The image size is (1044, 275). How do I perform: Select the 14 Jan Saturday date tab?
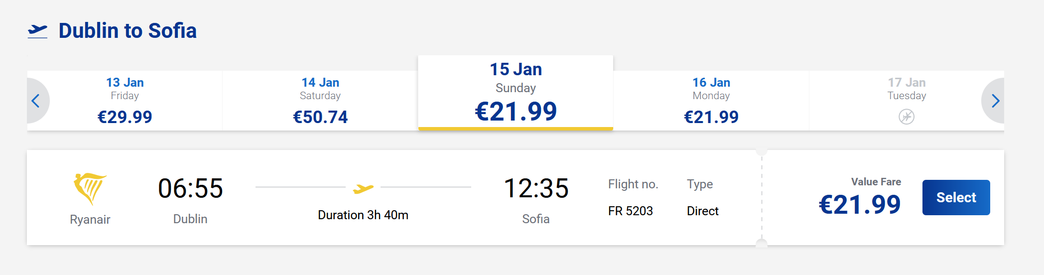coord(320,101)
